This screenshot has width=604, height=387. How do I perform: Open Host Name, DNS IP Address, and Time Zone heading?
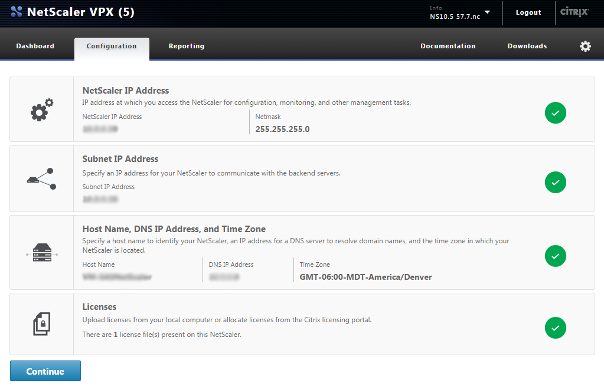(x=174, y=229)
